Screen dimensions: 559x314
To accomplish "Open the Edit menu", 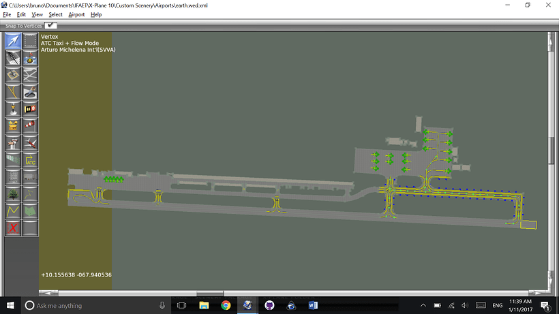I will tap(21, 14).
